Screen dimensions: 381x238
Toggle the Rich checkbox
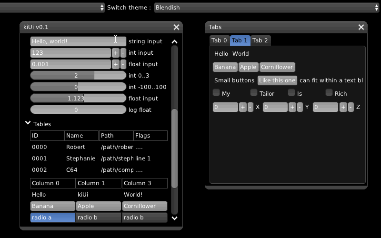click(x=329, y=92)
